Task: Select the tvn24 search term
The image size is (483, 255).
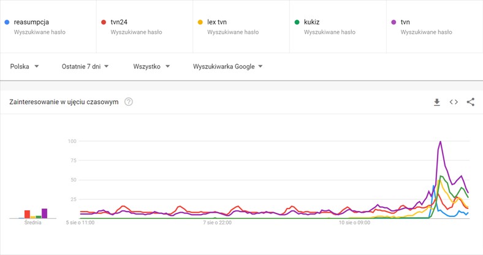Action: coord(119,22)
